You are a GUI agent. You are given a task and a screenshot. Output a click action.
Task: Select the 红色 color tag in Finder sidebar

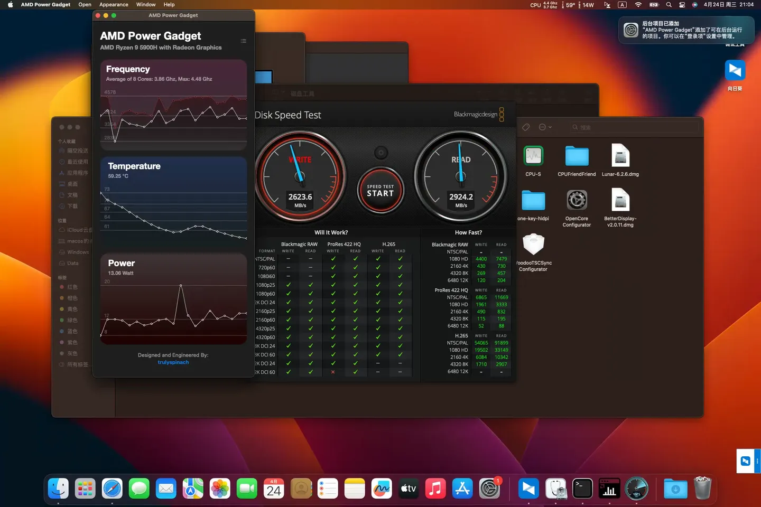[x=72, y=286]
